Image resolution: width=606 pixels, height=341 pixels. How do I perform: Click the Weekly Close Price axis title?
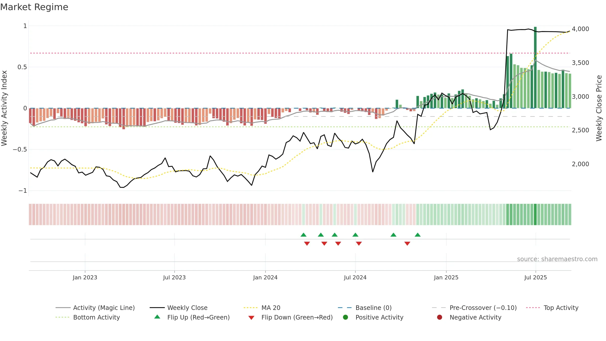599,108
